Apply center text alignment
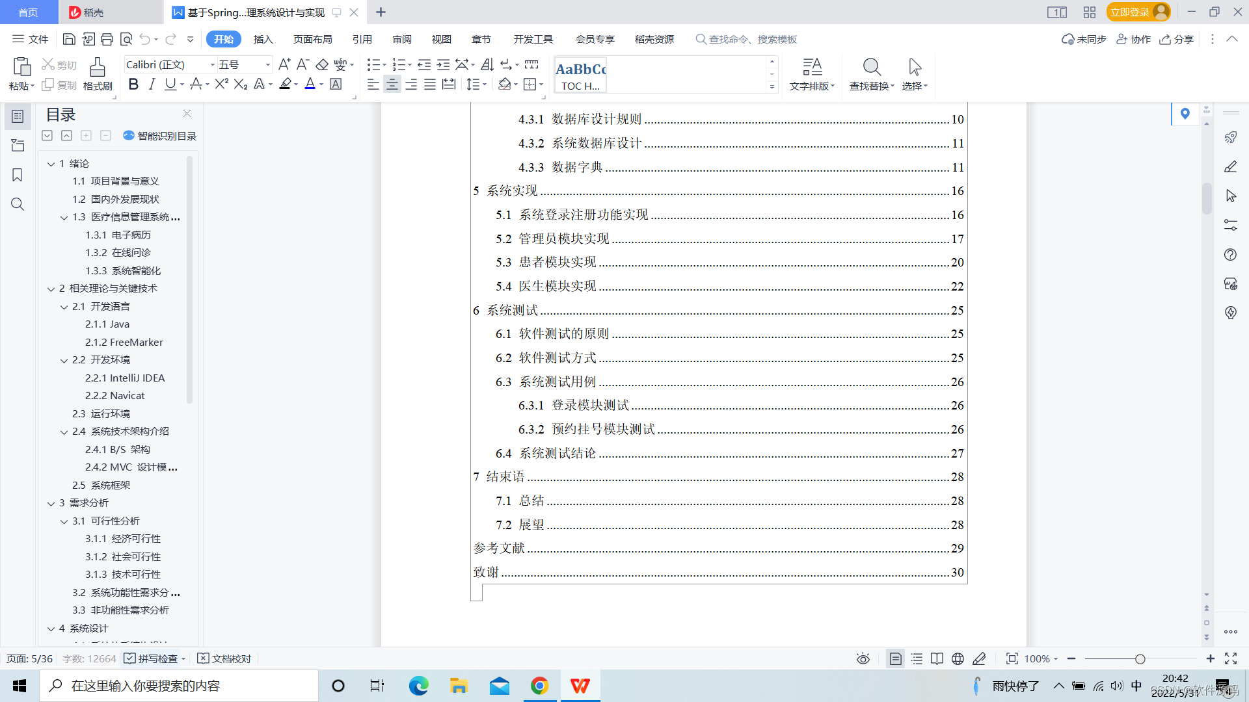 coord(392,84)
